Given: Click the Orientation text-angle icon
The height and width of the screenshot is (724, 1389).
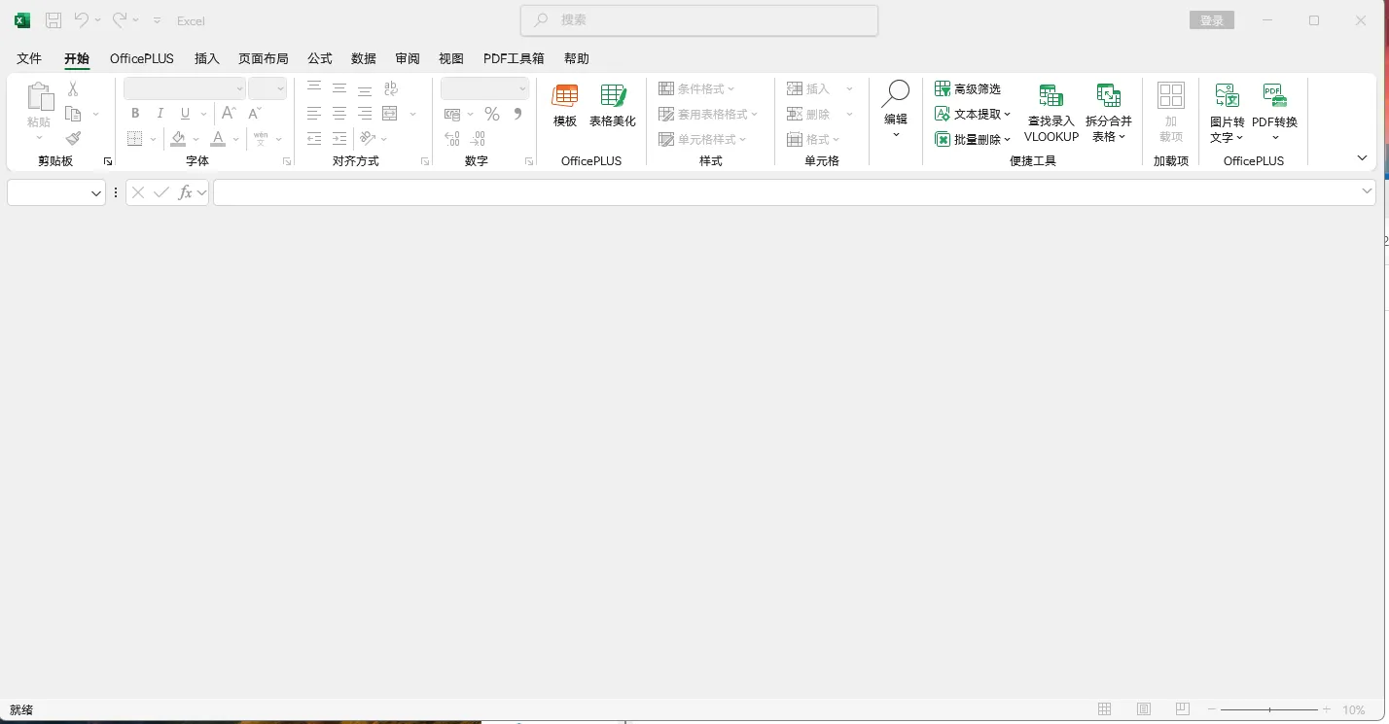Looking at the screenshot, I should point(367,139).
